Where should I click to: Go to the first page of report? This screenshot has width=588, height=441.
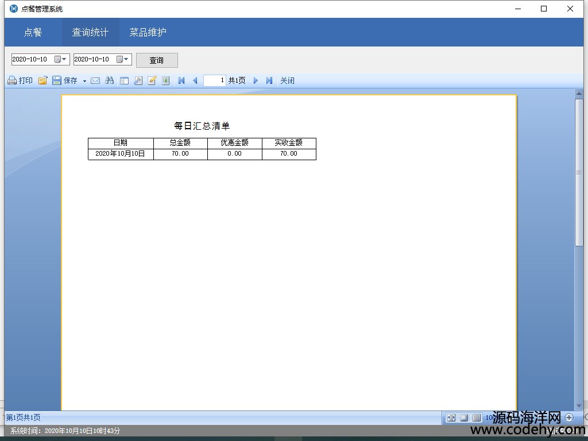coord(181,81)
